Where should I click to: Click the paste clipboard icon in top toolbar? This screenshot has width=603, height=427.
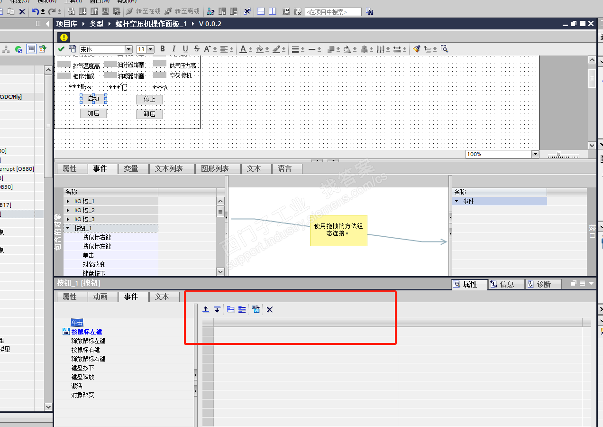(10, 11)
